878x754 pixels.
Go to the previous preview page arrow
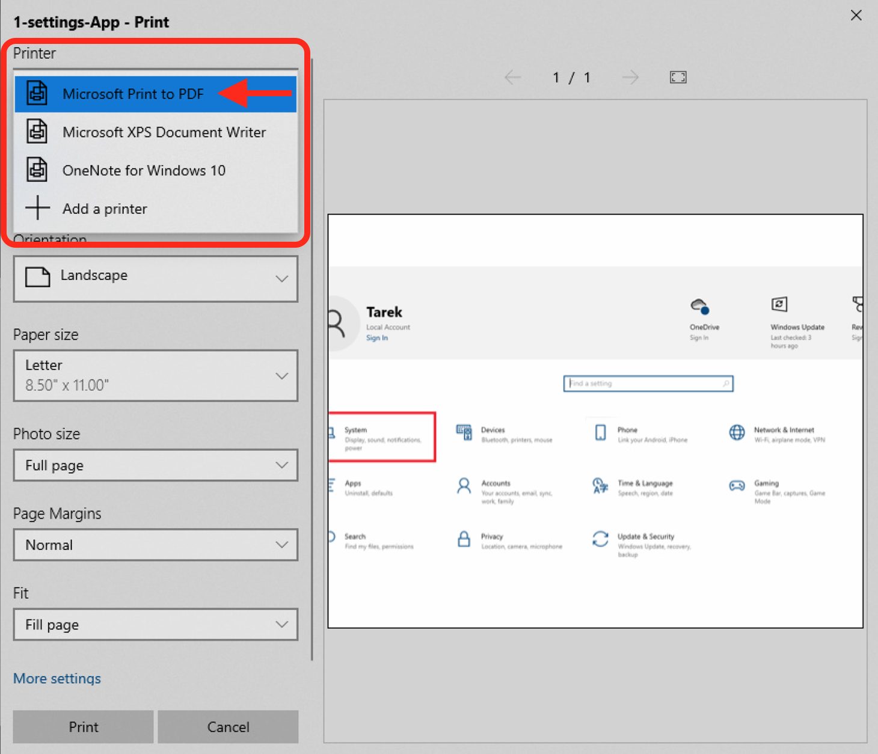point(512,77)
